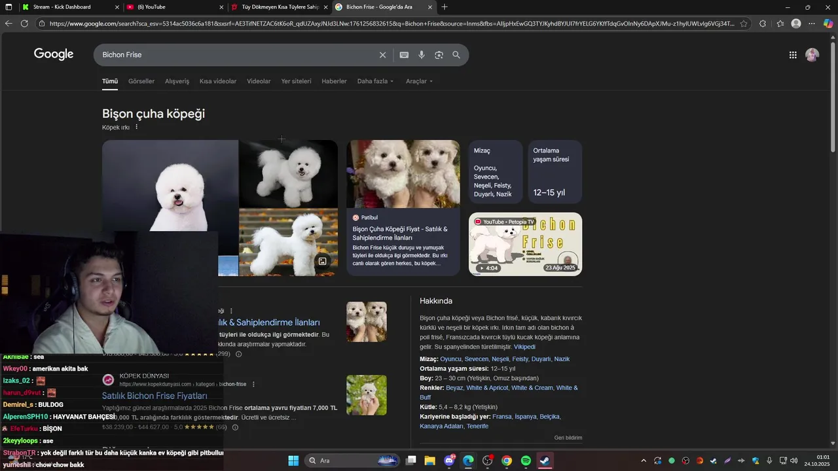Open the held puppy thumbnail beside Köpek Dünyası result
Image resolution: width=838 pixels, height=471 pixels.
point(367,395)
